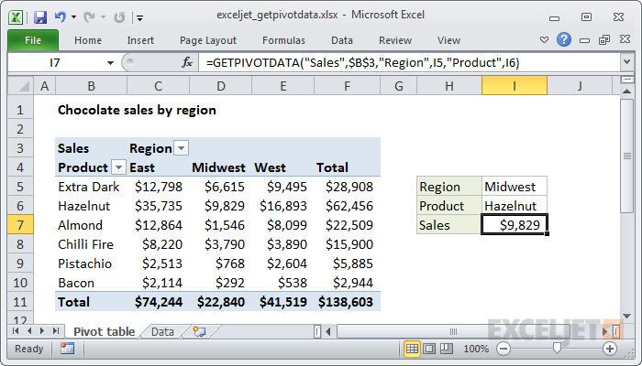The width and height of the screenshot is (642, 366).
Task: Open Excel Help question mark icon
Action: (x=564, y=40)
